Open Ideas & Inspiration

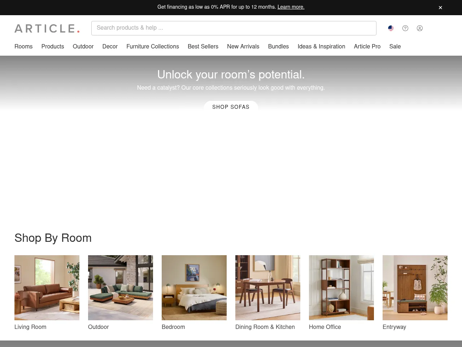point(321,47)
